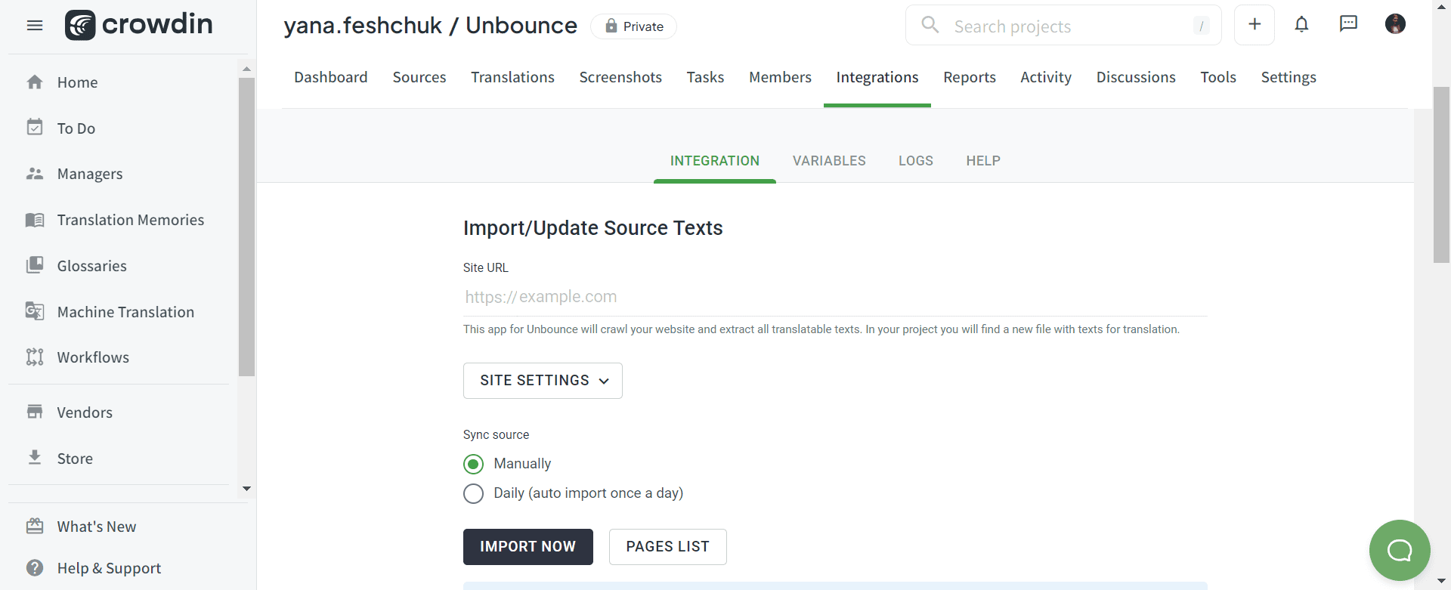Go to Home in sidebar
Viewport: 1451px width, 590px height.
(x=77, y=82)
